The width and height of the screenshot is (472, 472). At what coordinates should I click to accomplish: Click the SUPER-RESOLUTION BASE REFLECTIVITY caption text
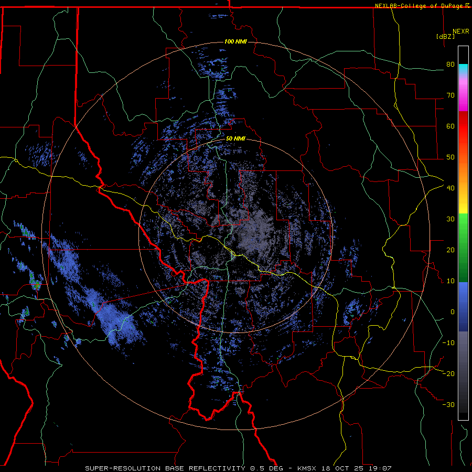point(165,468)
